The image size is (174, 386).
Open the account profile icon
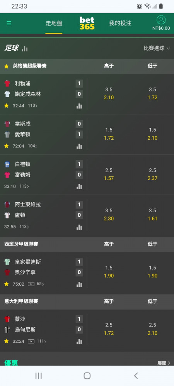[161, 20]
